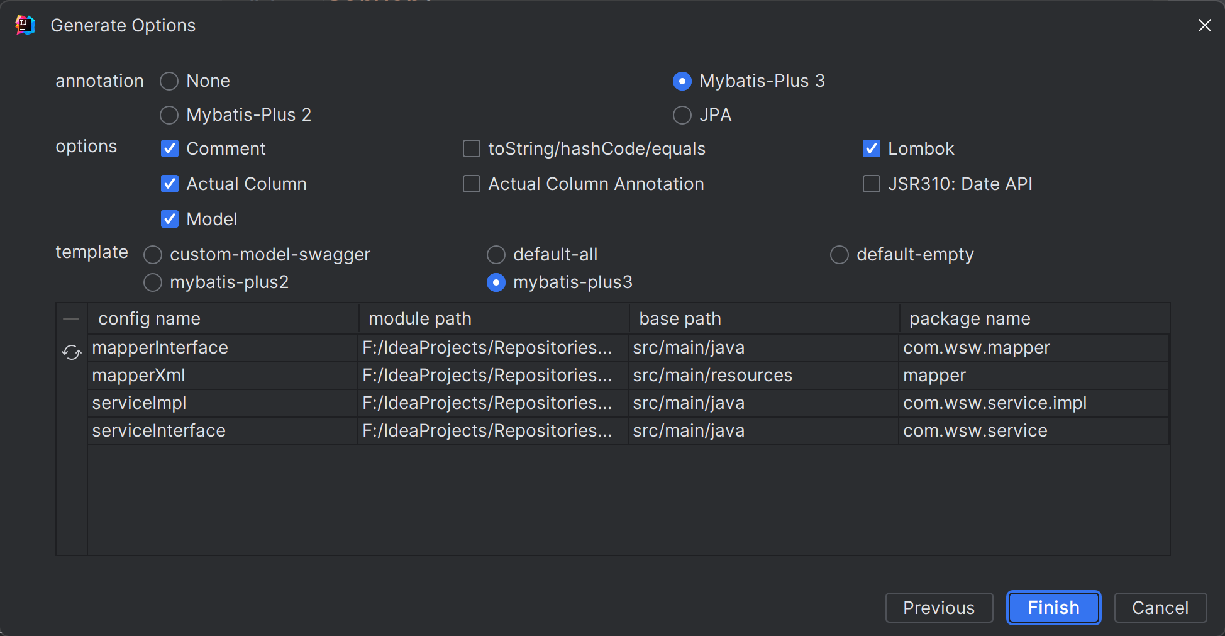The width and height of the screenshot is (1225, 636).
Task: Check Actual Column Annotation option
Action: (472, 184)
